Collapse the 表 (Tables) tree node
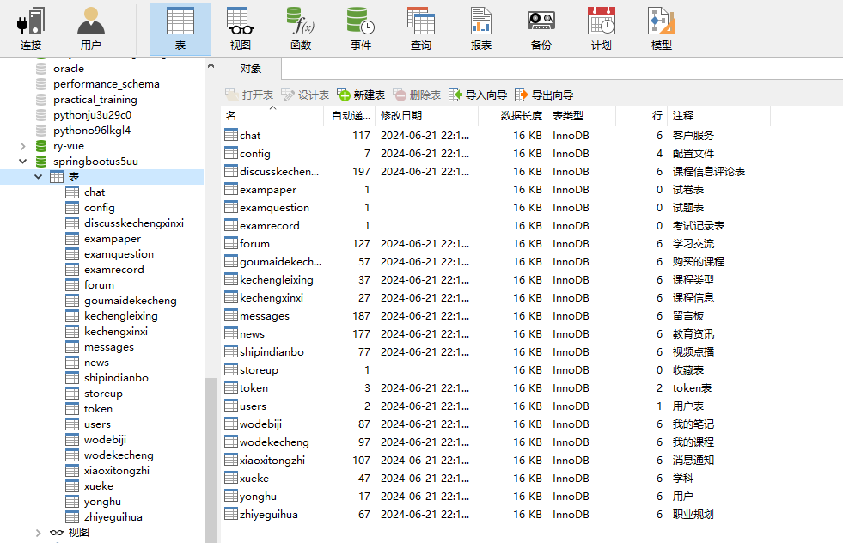Viewport: 843px width, 543px height. tap(38, 175)
